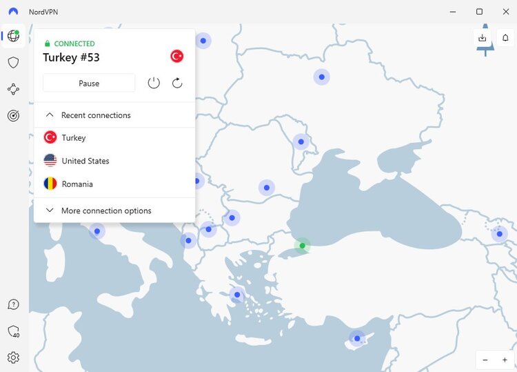Click the Romania server map marker
517x372 pixels.
click(266, 188)
